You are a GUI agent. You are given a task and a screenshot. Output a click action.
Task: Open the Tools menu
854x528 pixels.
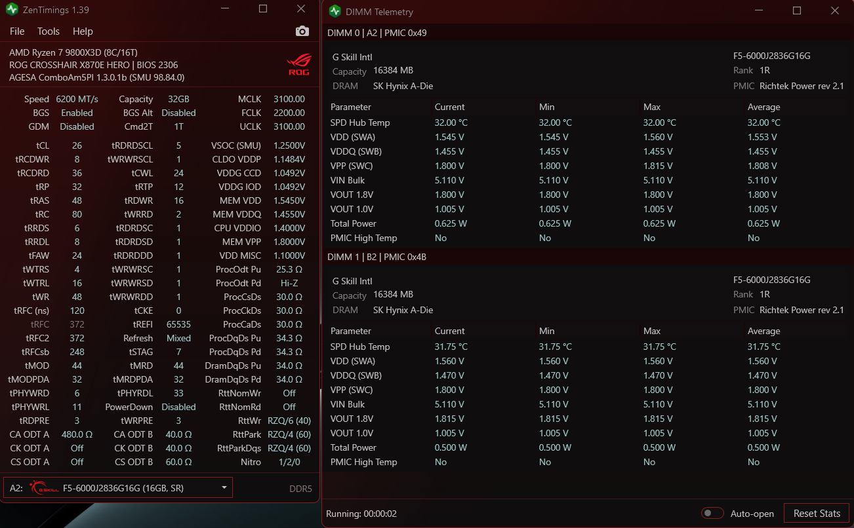tap(49, 31)
